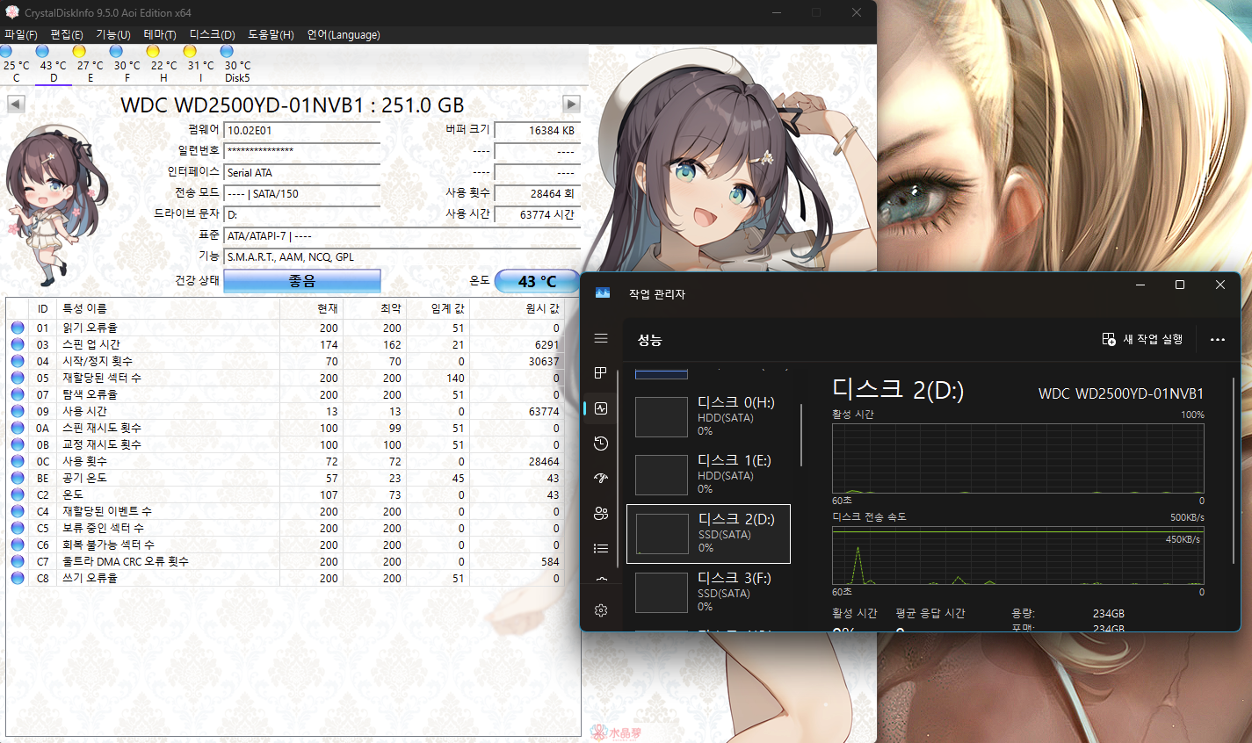Open the 기능(U) menu
Viewport: 1252px width, 743px height.
pyautogui.click(x=113, y=35)
